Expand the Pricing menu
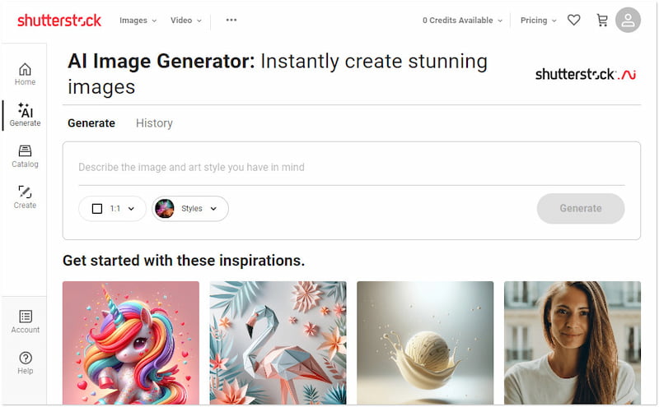The width and height of the screenshot is (659, 407). (x=539, y=21)
